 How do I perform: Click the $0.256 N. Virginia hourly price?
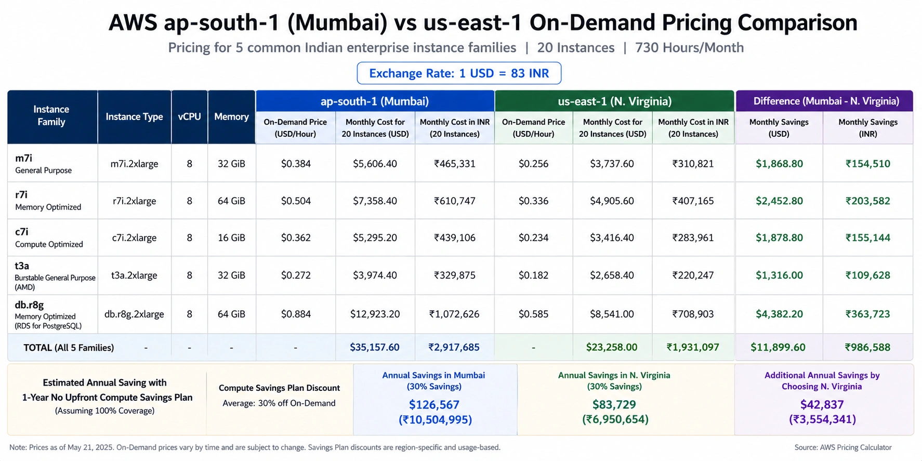(533, 164)
